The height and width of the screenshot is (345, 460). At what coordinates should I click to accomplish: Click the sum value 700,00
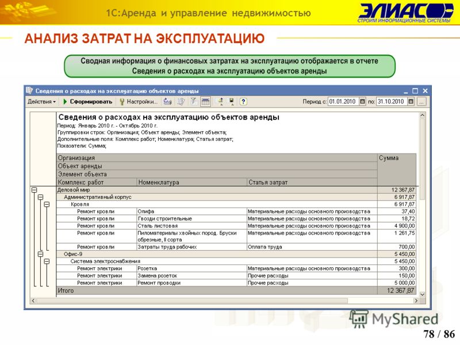pos(407,247)
